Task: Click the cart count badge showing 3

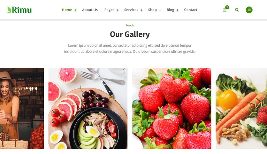Action: (227, 7)
